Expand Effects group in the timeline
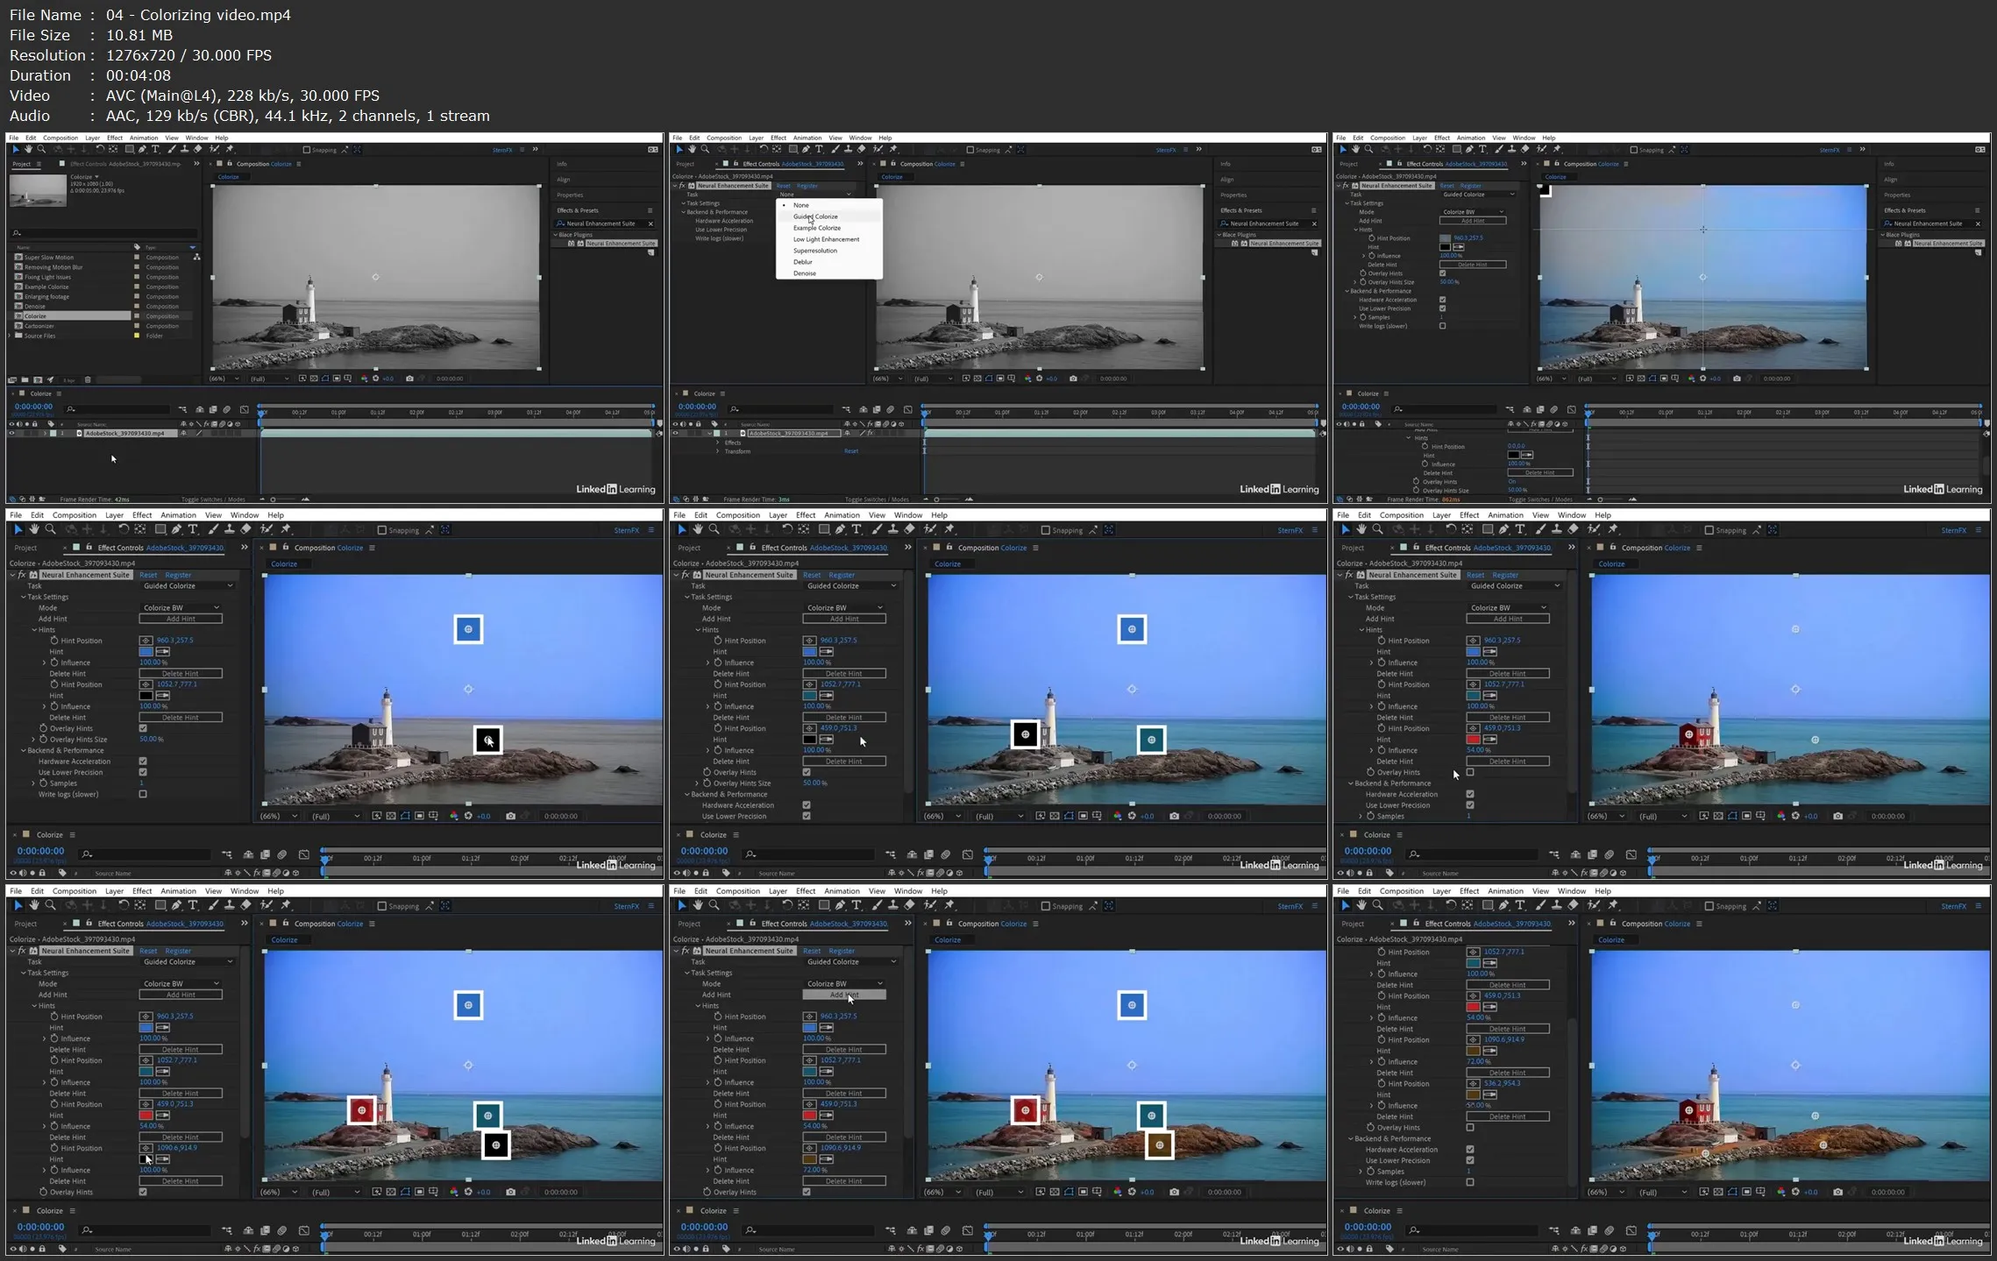The image size is (1997, 1261). [x=718, y=443]
